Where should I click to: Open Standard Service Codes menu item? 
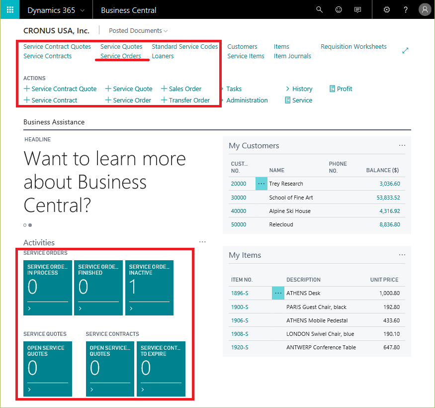185,47
